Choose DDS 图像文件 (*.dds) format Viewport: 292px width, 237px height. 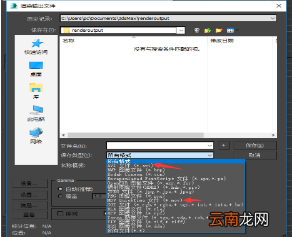176,226
